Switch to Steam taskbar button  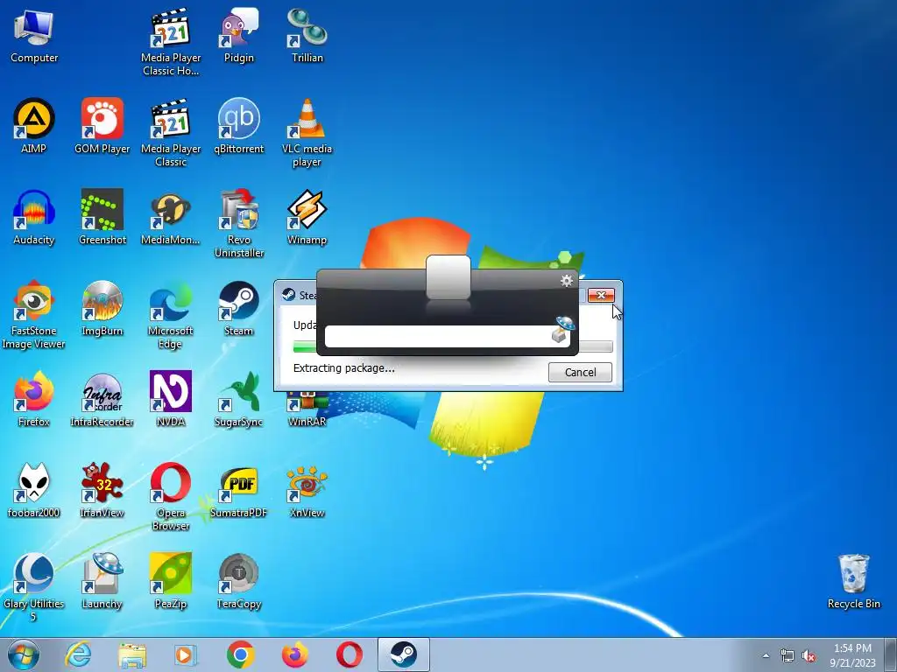click(x=403, y=654)
